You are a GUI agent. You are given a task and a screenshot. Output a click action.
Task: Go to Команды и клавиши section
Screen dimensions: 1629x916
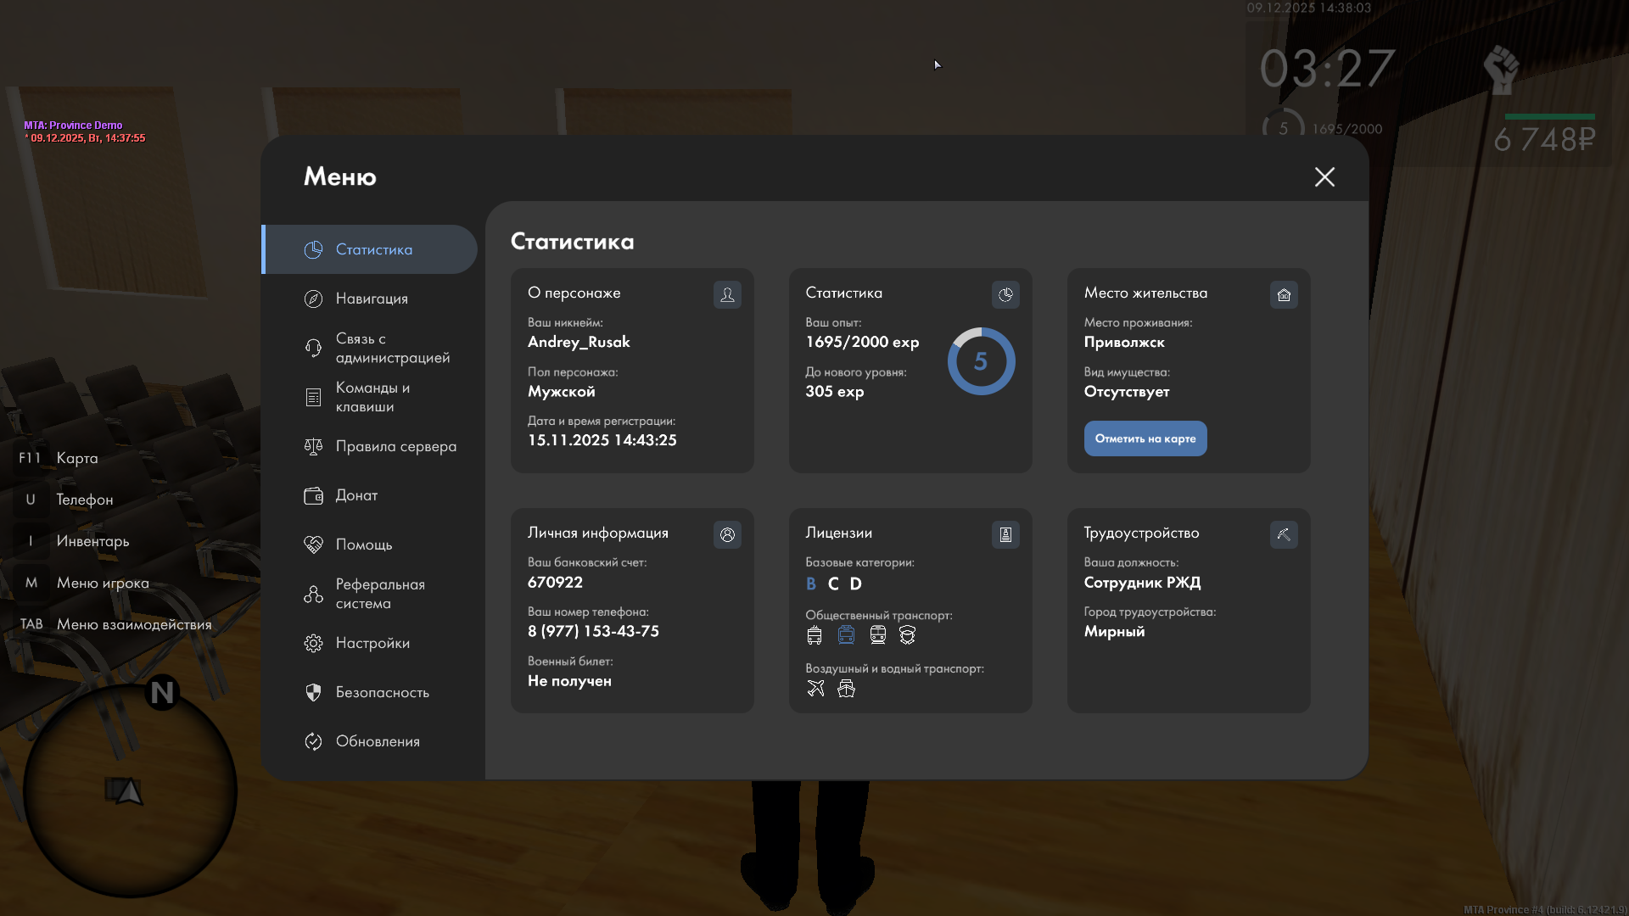(x=372, y=397)
